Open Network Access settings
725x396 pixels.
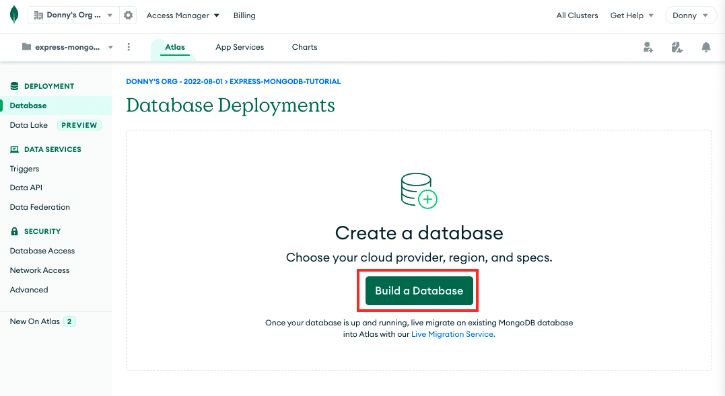(40, 270)
